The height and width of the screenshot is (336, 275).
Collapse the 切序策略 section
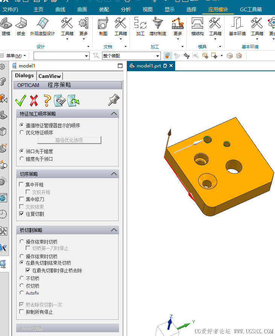click(114, 174)
